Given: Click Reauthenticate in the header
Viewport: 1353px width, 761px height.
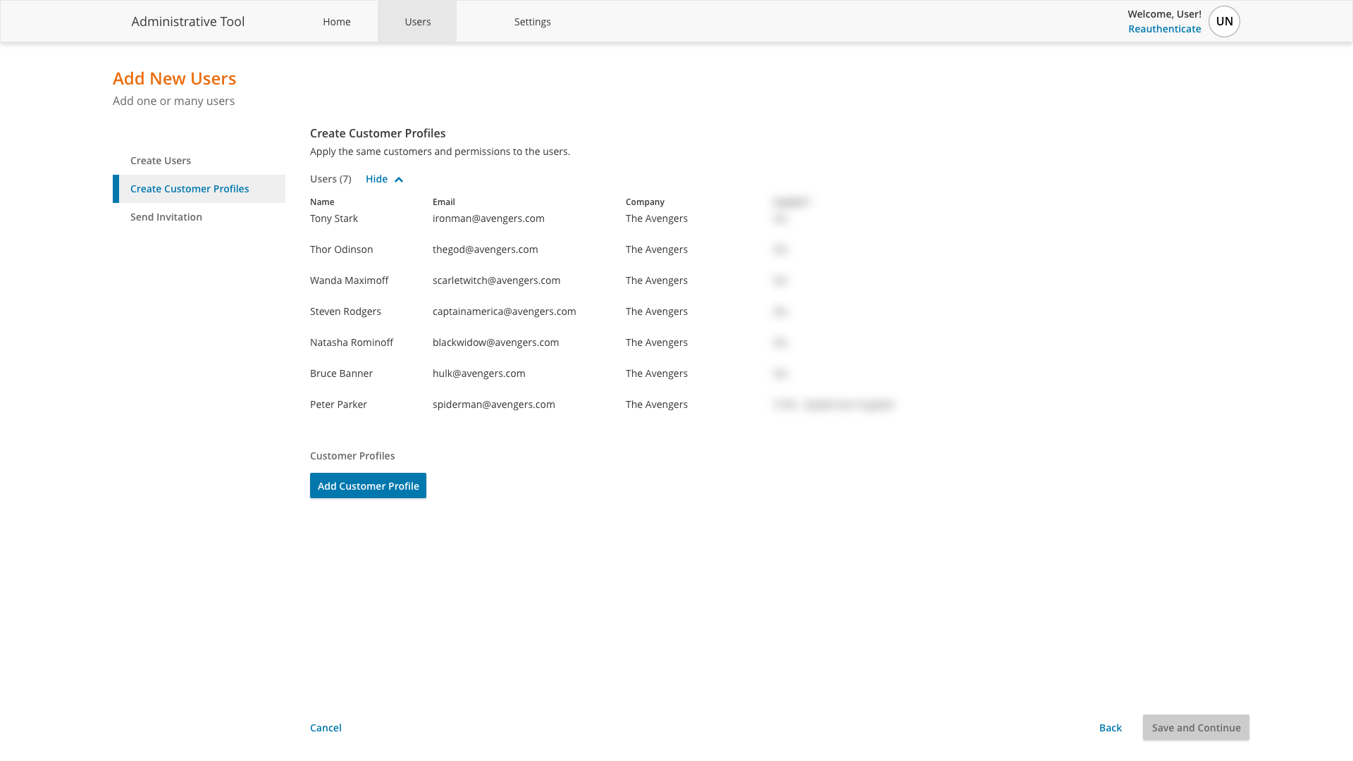Looking at the screenshot, I should point(1164,29).
